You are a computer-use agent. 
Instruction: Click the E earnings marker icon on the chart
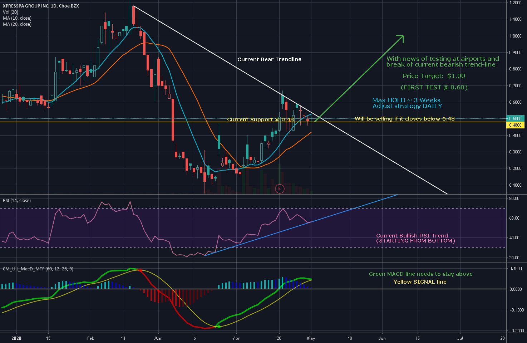point(280,189)
